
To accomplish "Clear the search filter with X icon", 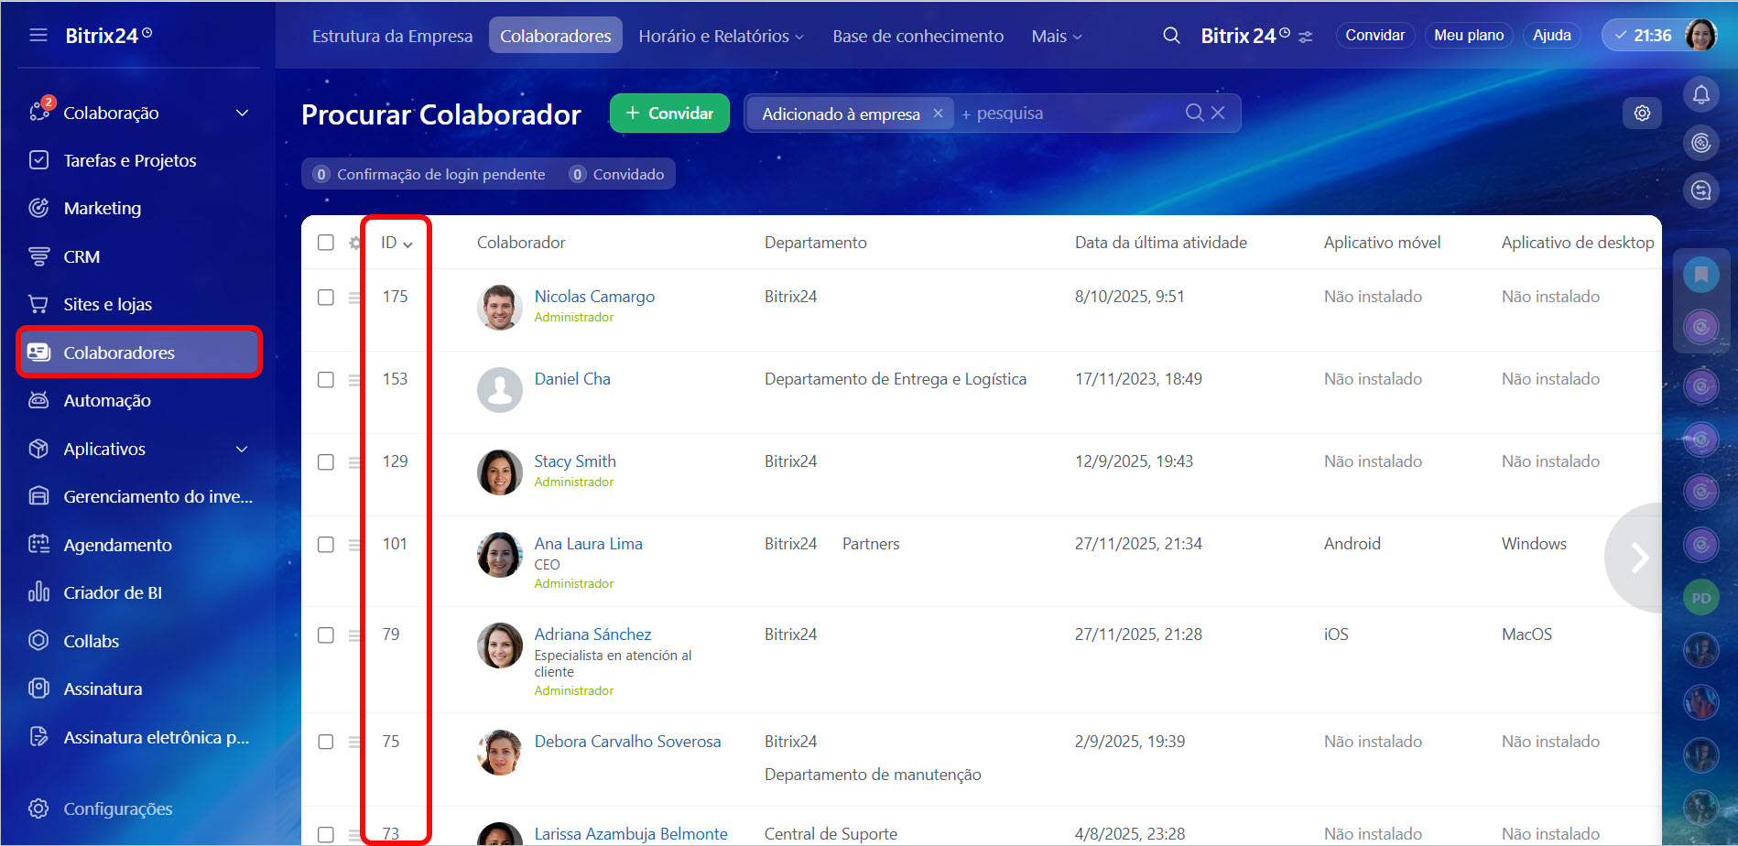I will tap(1218, 113).
